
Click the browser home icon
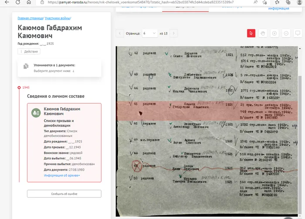pyautogui.click(x=29, y=2)
